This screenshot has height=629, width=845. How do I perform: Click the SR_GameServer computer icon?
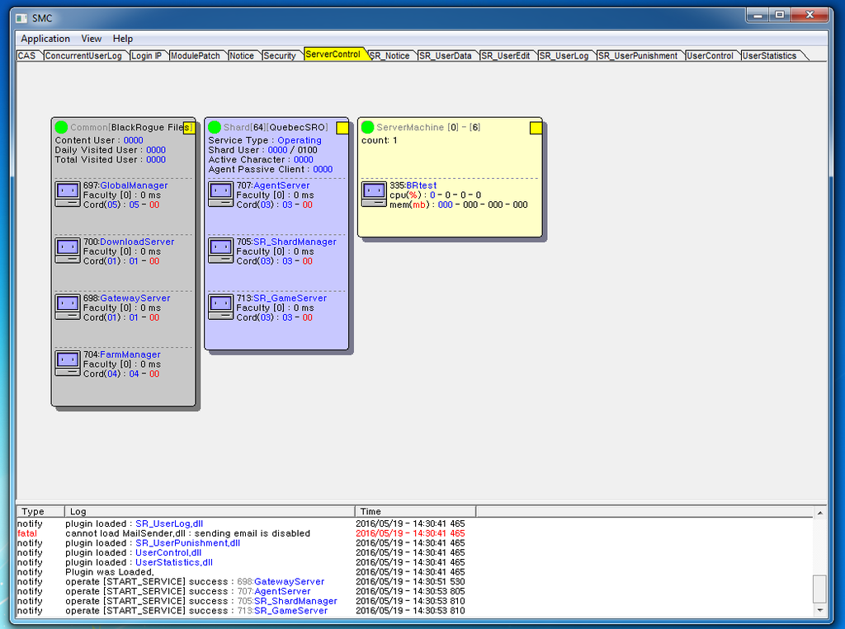coord(220,307)
